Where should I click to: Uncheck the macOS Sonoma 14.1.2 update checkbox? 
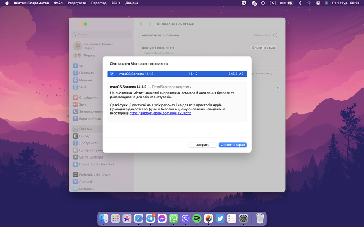(x=112, y=74)
